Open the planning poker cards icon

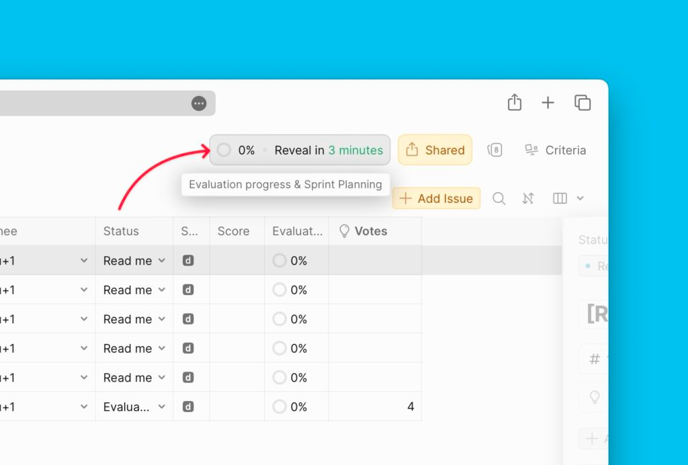(x=494, y=150)
